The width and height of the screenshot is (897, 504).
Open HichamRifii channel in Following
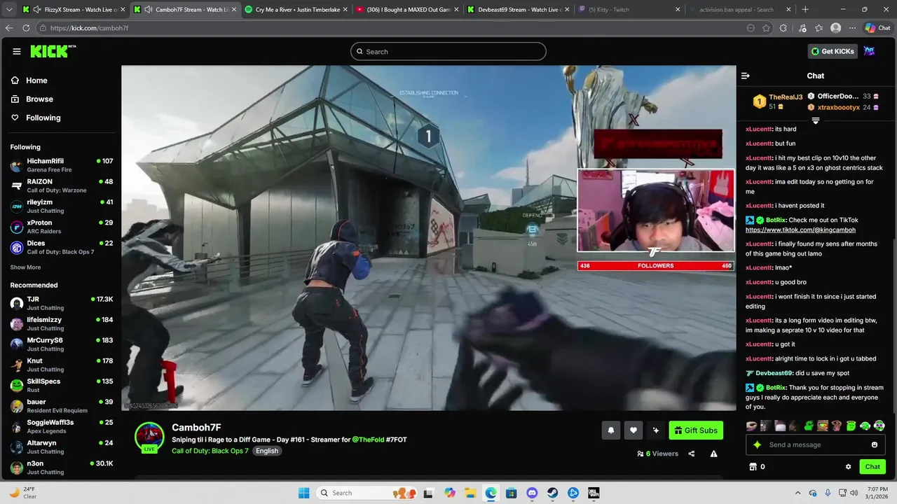pos(62,165)
